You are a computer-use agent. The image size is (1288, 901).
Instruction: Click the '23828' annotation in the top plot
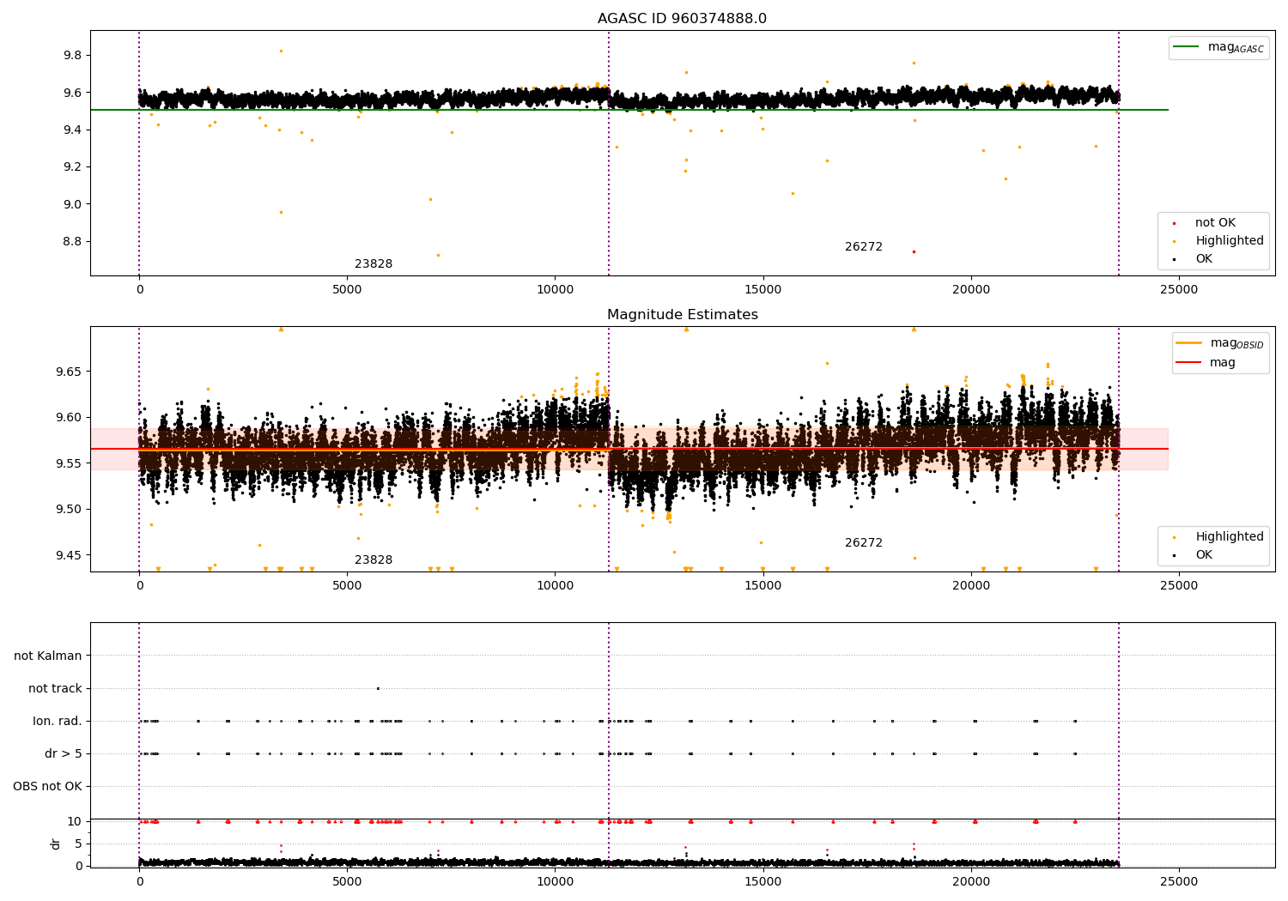(x=374, y=264)
